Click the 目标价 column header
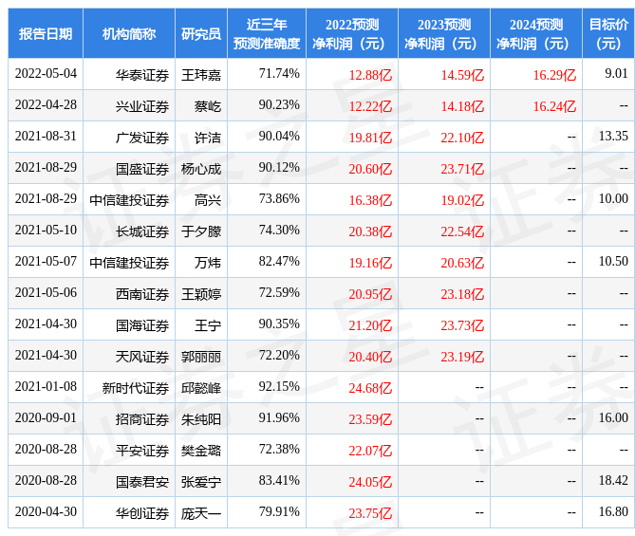The image size is (635, 536). click(608, 33)
